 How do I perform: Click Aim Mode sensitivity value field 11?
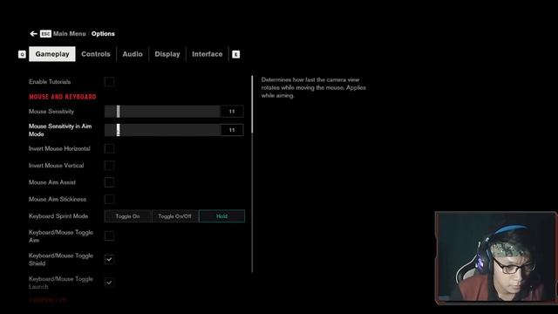click(232, 130)
